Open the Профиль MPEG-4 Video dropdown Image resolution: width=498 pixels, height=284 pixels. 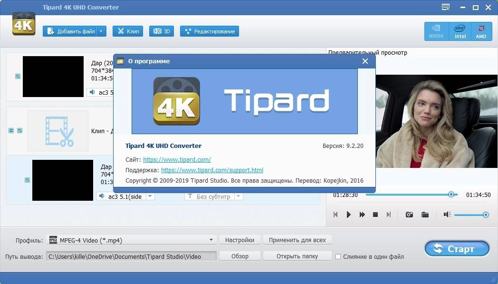pos(131,240)
